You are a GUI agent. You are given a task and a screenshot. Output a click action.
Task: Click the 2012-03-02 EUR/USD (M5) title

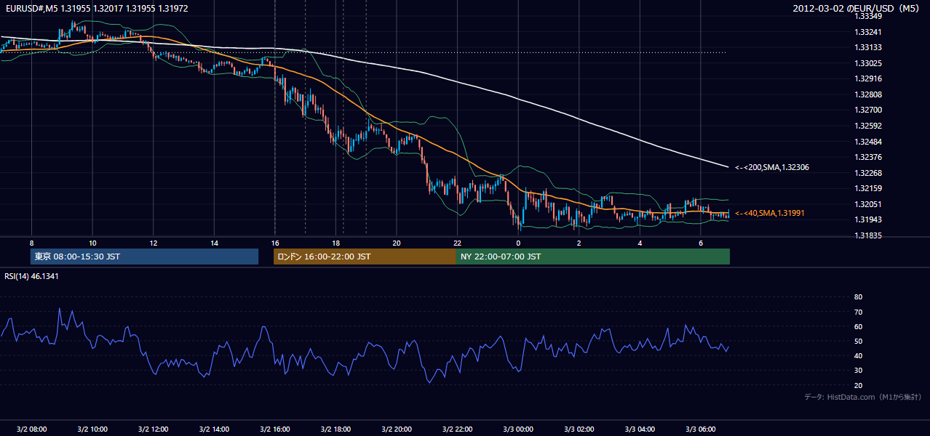tap(857, 8)
